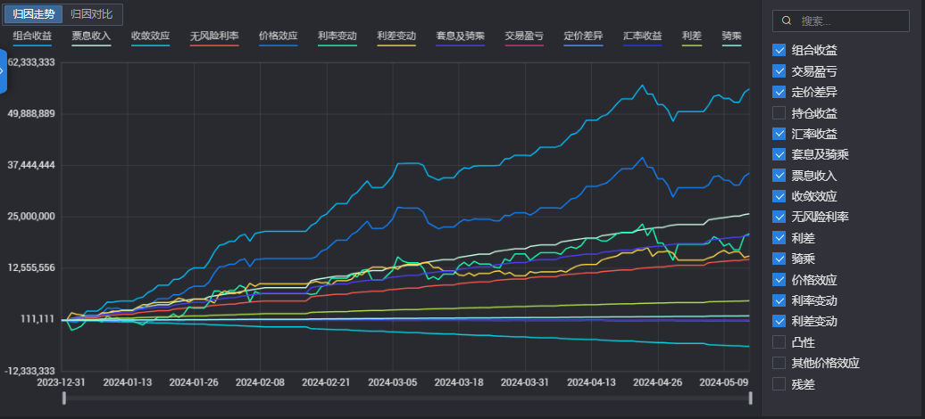The image size is (925, 419).
Task: Uncheck the 无风险利率 checkbox
Action: coord(779,217)
